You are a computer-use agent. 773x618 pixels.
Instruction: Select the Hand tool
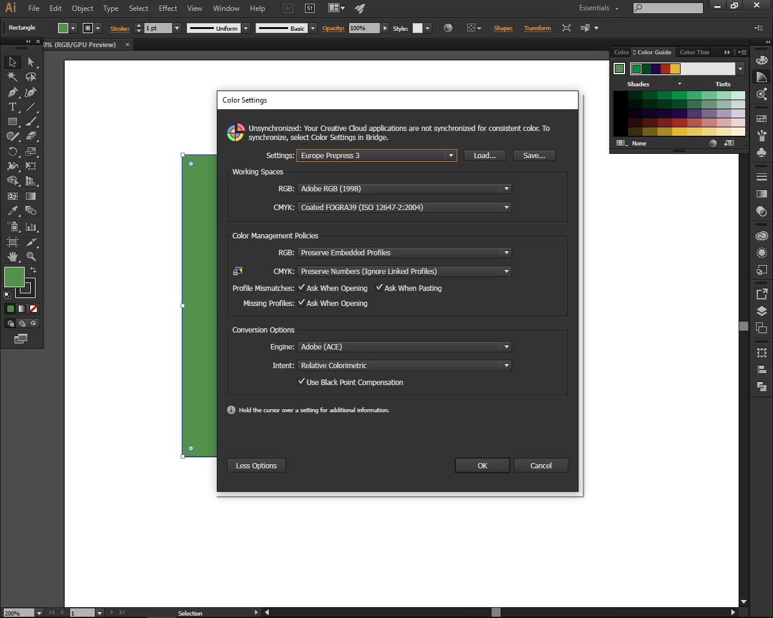tap(12, 256)
